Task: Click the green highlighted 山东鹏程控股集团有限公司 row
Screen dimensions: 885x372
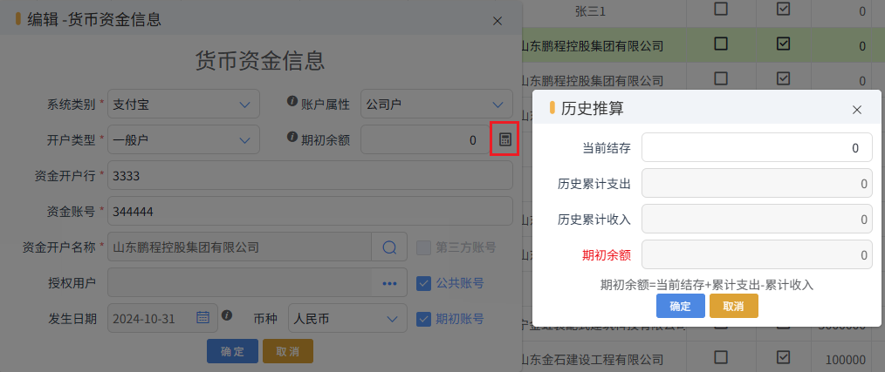Action: (x=703, y=45)
